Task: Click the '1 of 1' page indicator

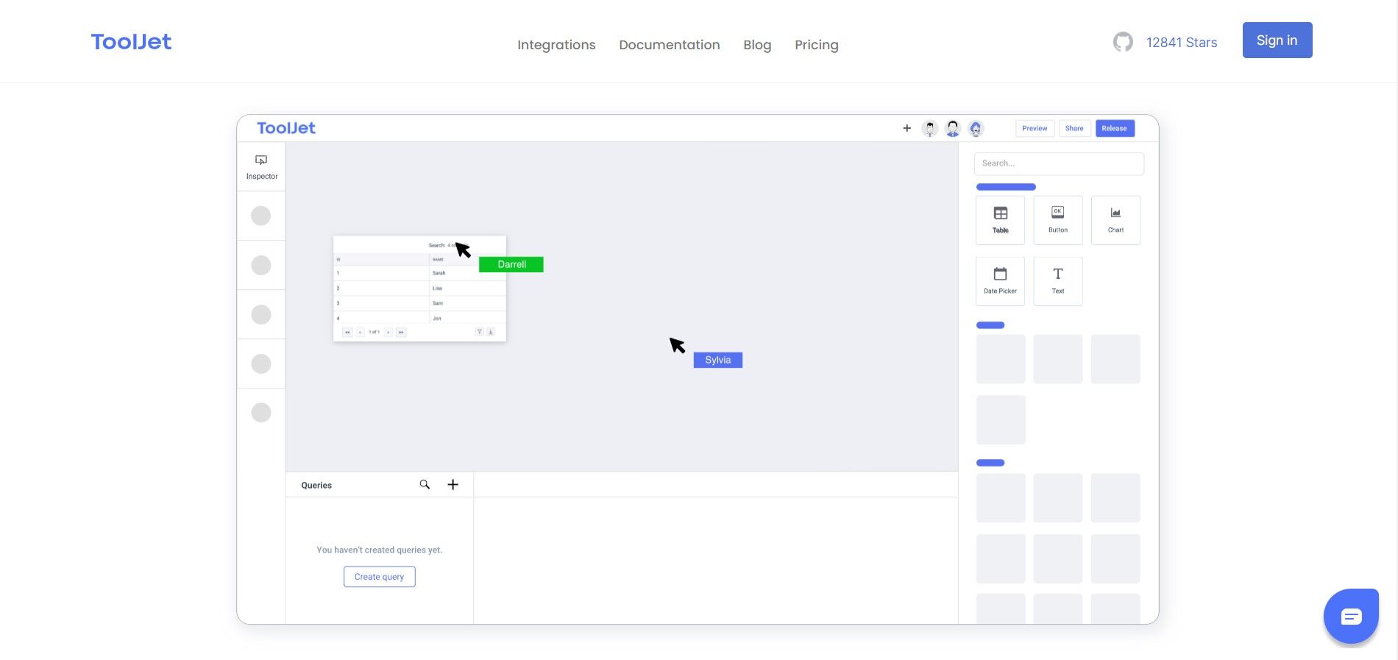Action: point(375,332)
